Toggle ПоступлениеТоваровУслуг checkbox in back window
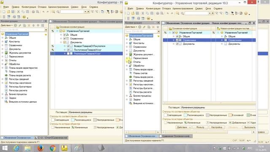The width and height of the screenshot is (270, 152). 68,50
